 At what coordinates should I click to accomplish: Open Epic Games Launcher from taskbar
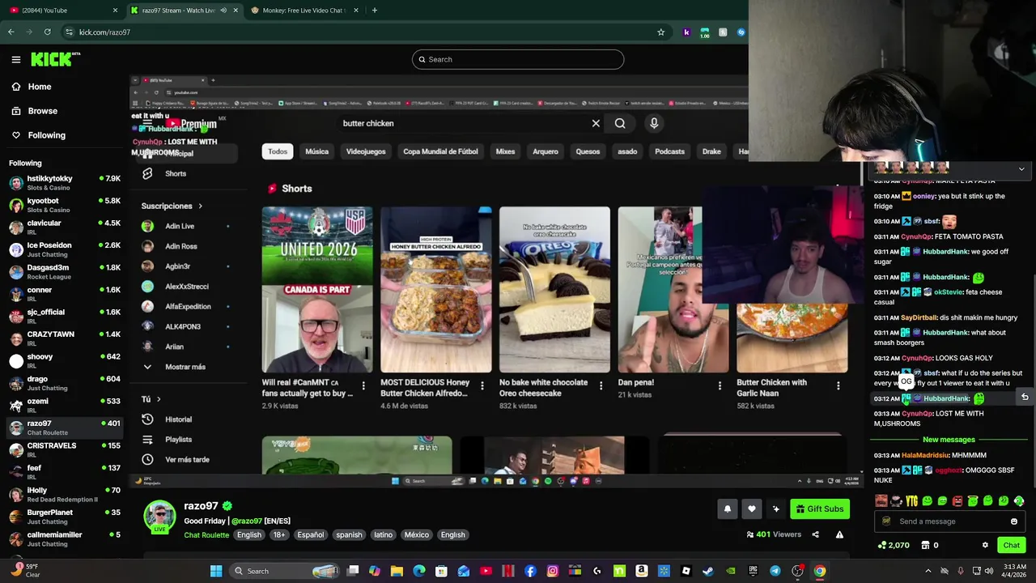[x=753, y=571]
